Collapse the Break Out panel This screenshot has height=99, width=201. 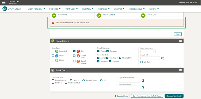pos(180,70)
